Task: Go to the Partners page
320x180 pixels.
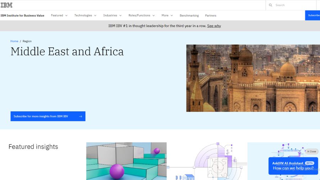Action: pyautogui.click(x=210, y=16)
